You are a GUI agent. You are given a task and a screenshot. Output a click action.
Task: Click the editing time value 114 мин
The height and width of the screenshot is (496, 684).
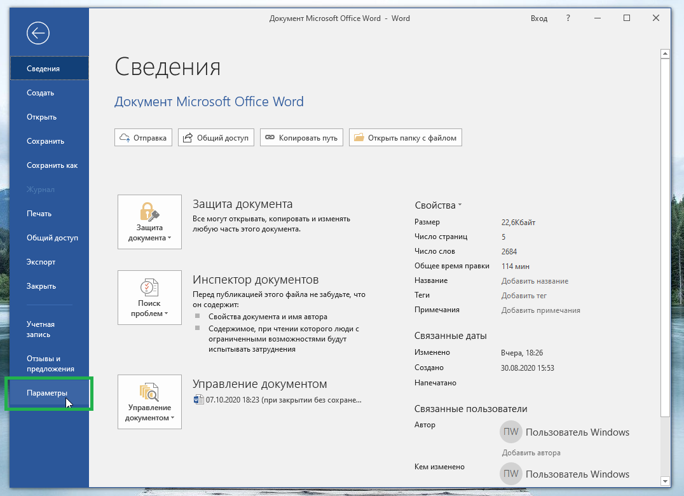pyautogui.click(x=515, y=266)
